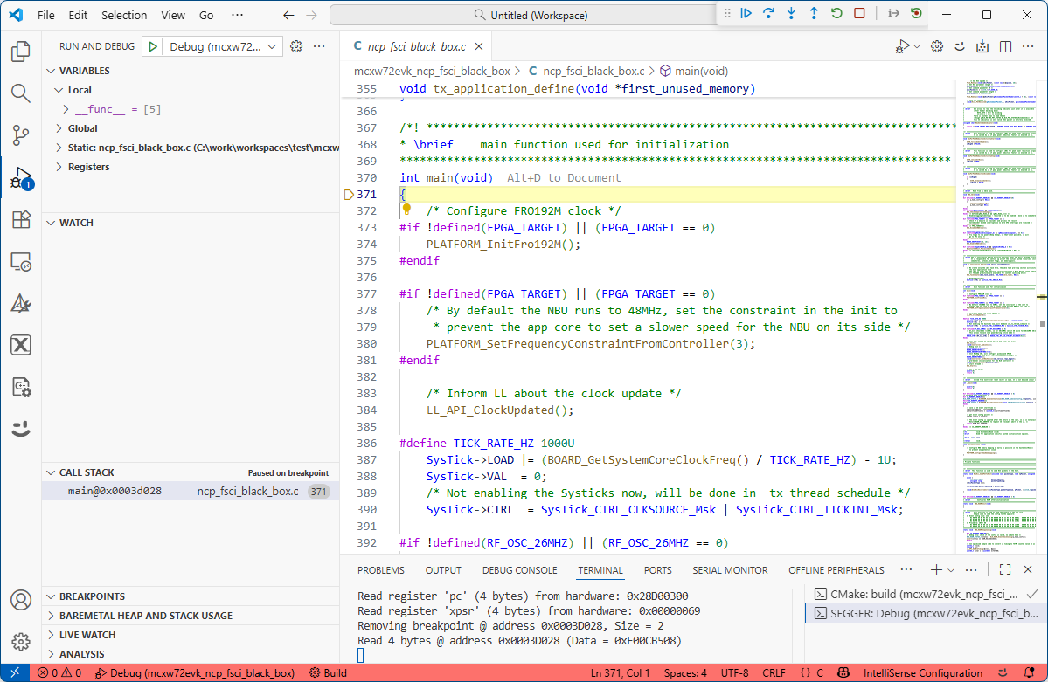Open the Extensions view icon
The width and height of the screenshot is (1048, 682).
point(19,217)
